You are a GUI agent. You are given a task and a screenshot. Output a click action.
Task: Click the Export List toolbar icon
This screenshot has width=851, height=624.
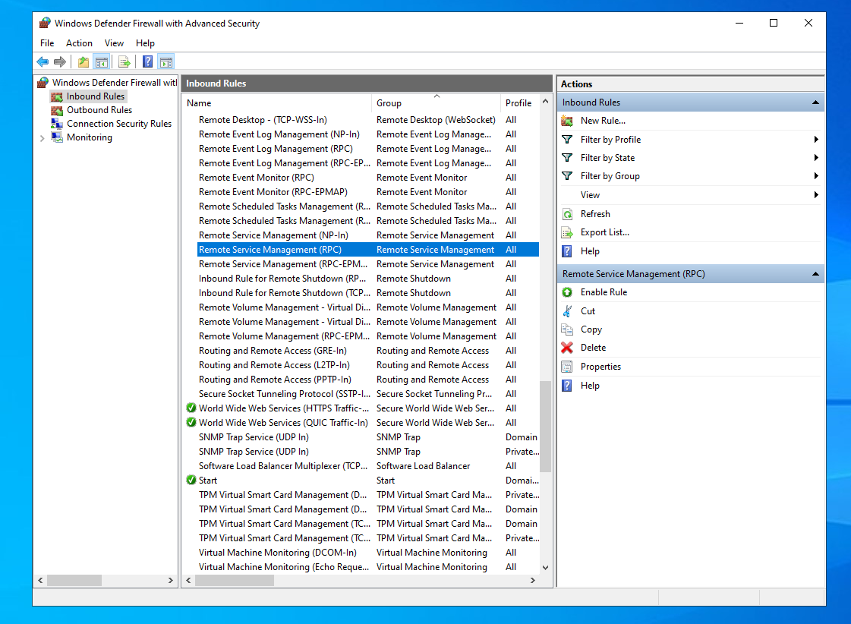click(x=124, y=61)
